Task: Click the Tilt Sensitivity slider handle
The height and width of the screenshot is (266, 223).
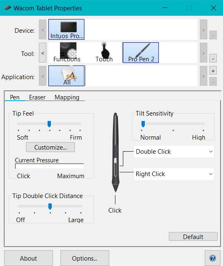Action: [143, 124]
